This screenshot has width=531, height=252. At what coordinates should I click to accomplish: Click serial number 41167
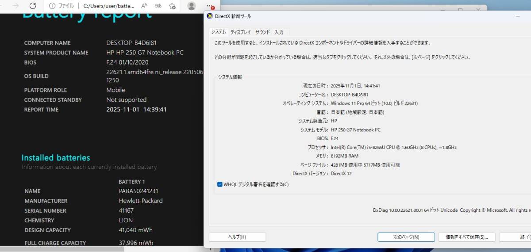pyautogui.click(x=126, y=210)
